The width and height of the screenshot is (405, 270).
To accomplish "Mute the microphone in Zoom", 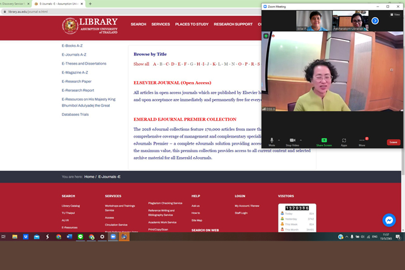I will pos(272,142).
